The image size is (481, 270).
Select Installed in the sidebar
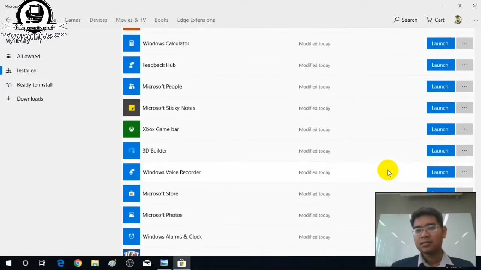[x=26, y=70]
